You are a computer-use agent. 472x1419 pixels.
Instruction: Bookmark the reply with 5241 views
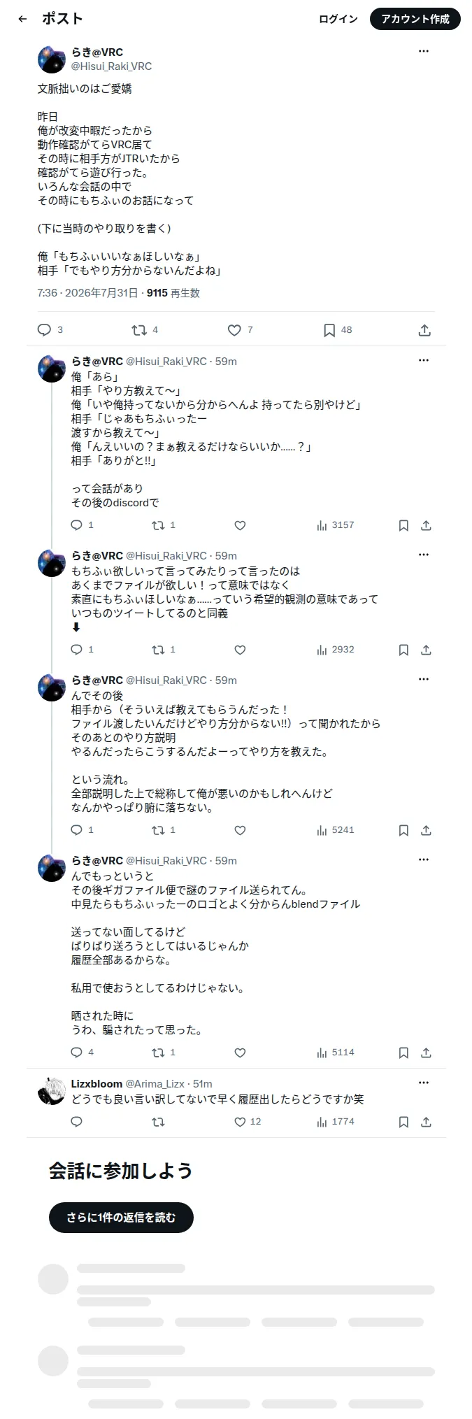403,830
